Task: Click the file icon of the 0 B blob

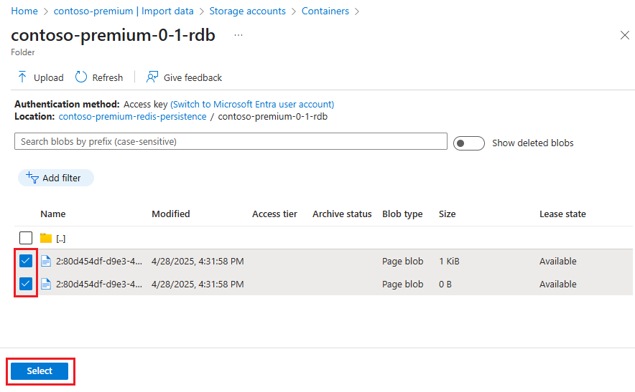Action: pyautogui.click(x=46, y=284)
